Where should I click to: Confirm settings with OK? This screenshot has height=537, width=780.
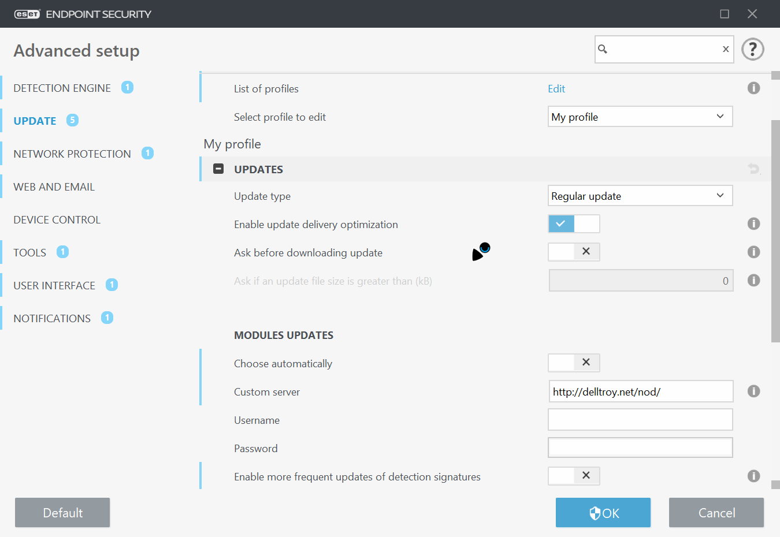603,513
